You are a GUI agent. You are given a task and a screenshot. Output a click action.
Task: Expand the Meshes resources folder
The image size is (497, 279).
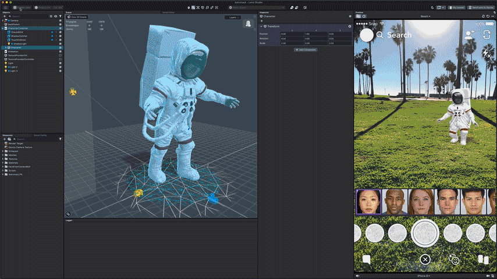tap(3, 155)
